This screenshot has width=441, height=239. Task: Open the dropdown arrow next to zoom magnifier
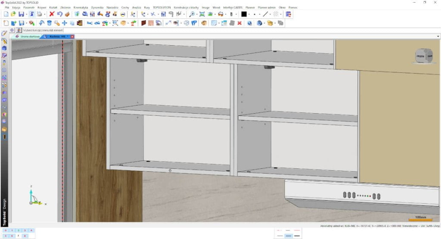pyautogui.click(x=196, y=14)
